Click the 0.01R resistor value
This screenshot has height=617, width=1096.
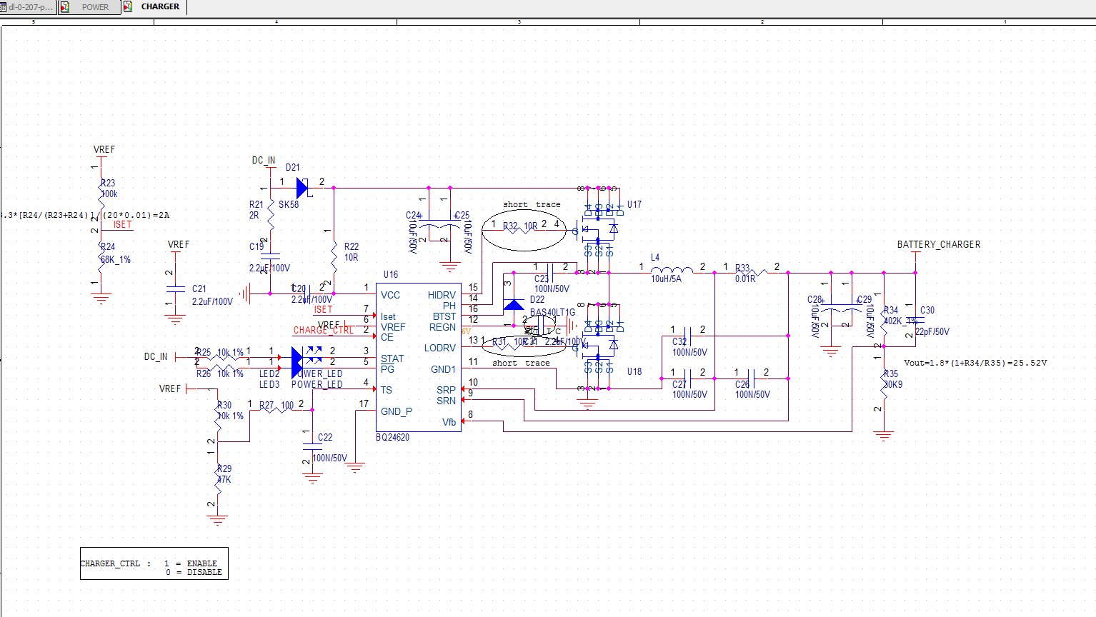(745, 279)
